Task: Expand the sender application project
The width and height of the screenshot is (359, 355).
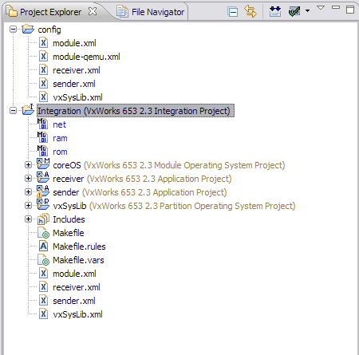Action: click(x=28, y=191)
